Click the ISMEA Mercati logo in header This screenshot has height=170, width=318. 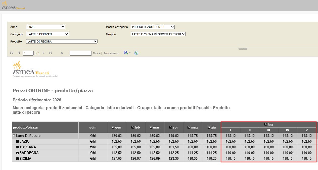13,6
